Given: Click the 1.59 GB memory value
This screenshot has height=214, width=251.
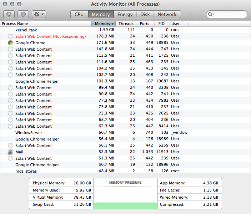Looking at the screenshot, I should [107, 30].
